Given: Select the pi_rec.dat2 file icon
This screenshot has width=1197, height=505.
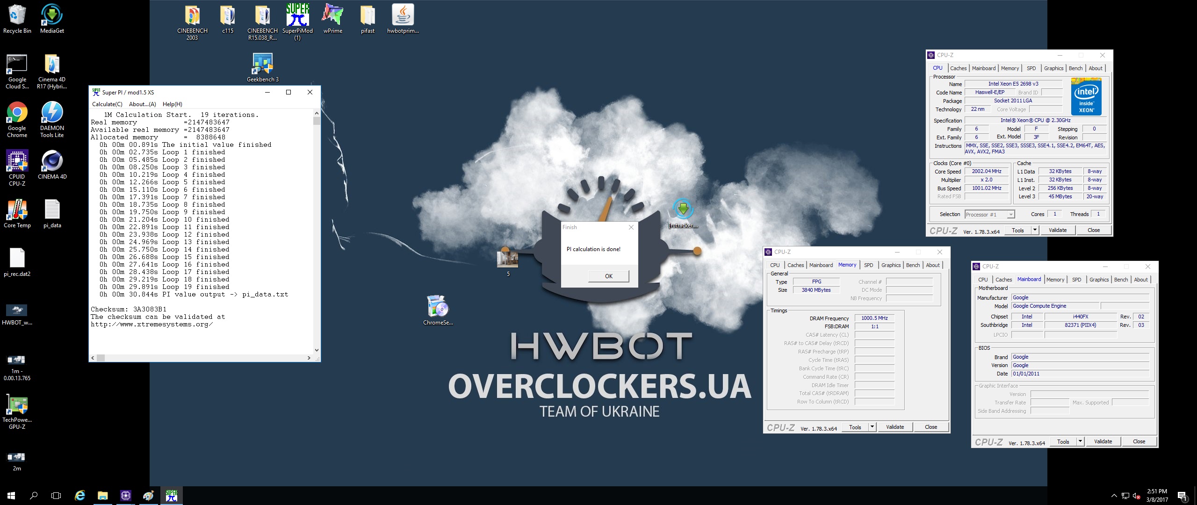Looking at the screenshot, I should pyautogui.click(x=17, y=262).
